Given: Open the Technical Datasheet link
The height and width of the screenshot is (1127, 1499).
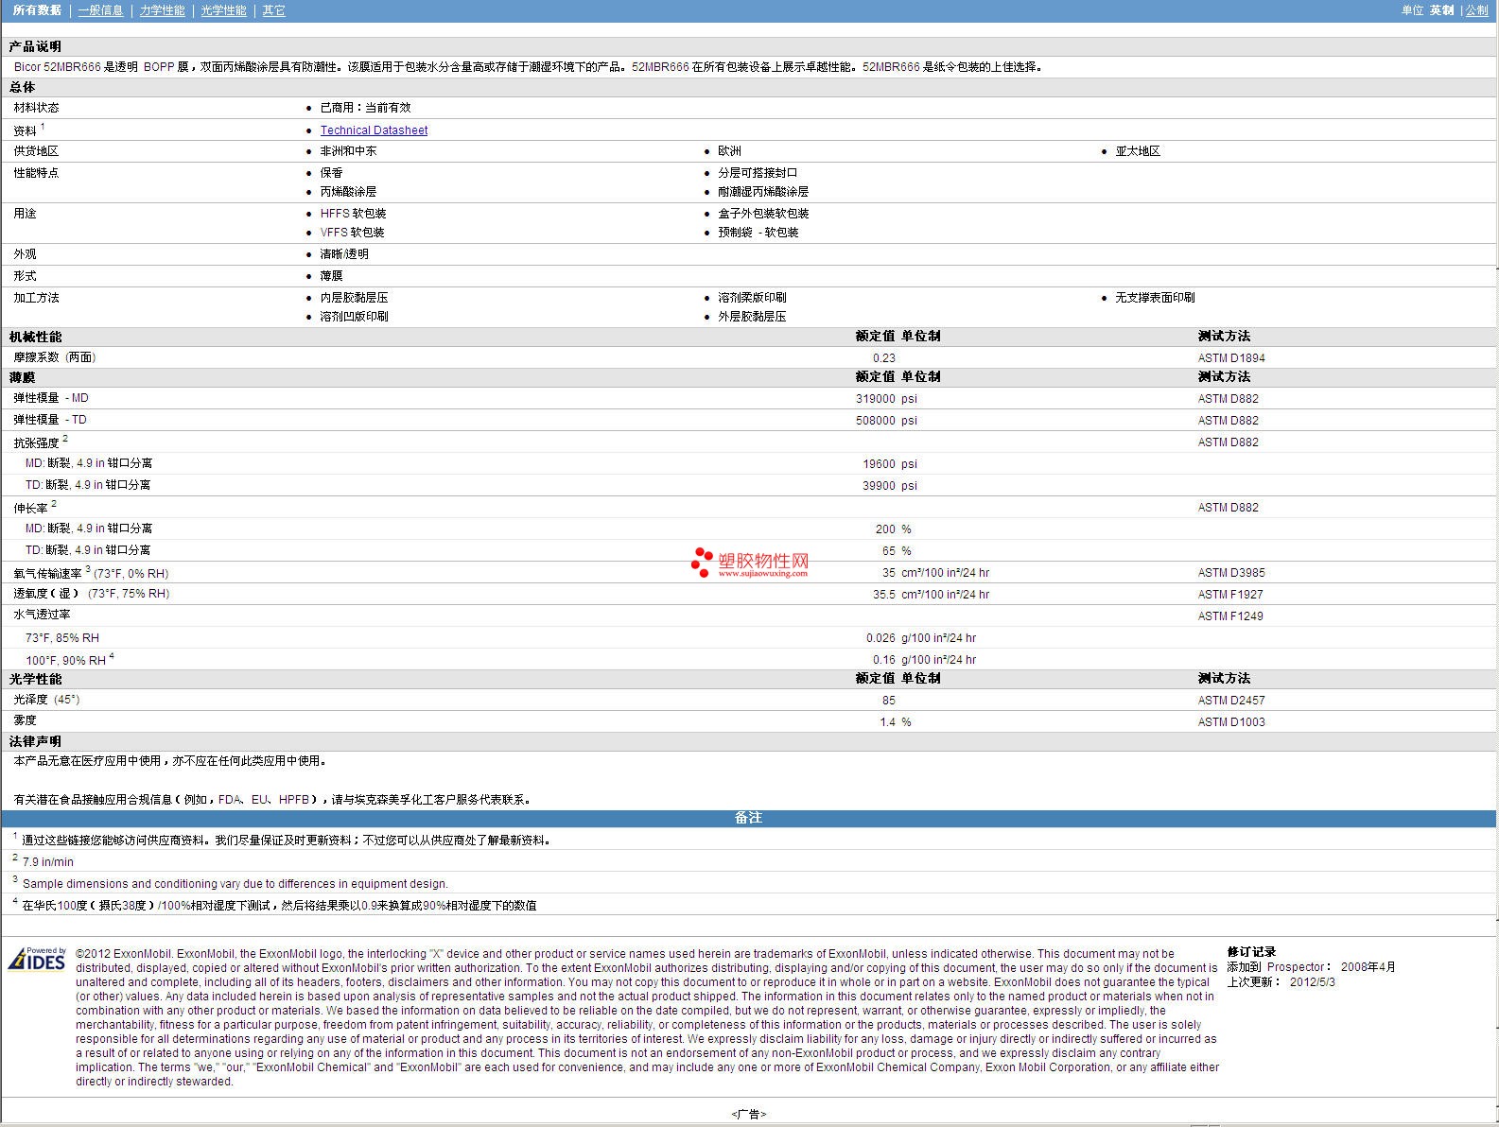Looking at the screenshot, I should point(374,130).
